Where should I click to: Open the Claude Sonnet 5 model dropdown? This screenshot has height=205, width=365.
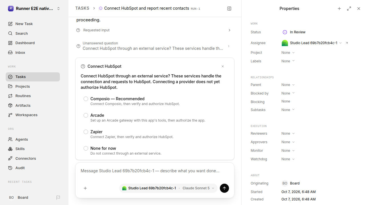(x=198, y=188)
